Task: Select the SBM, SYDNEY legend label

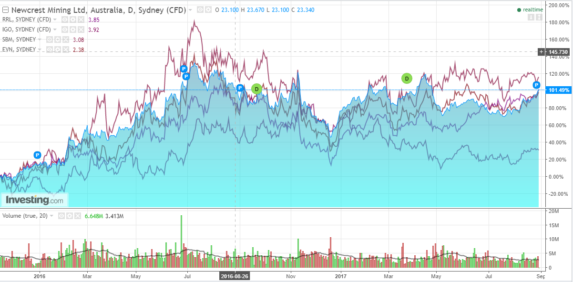Action: tap(19, 40)
